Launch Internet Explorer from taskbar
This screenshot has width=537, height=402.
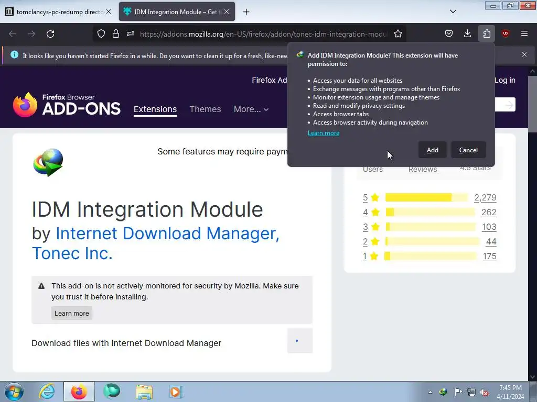click(47, 392)
